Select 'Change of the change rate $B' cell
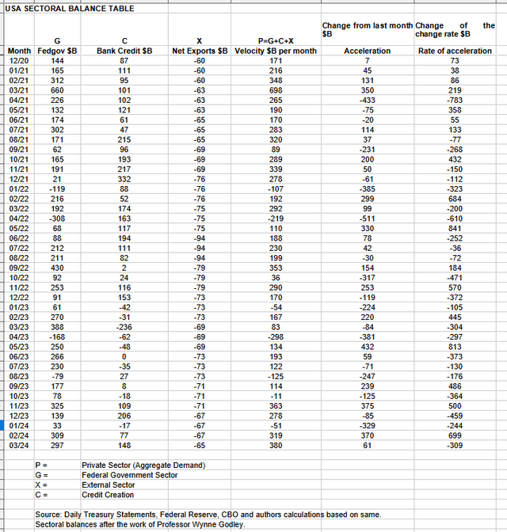The height and width of the screenshot is (532, 507). click(x=455, y=30)
